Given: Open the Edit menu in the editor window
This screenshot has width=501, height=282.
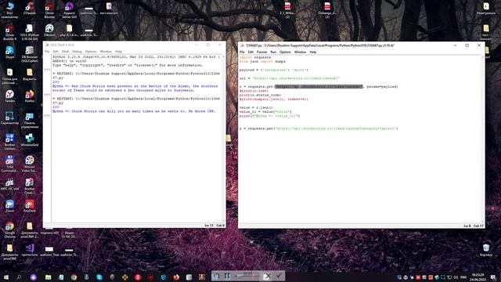Looking at the screenshot, I should tap(250, 52).
